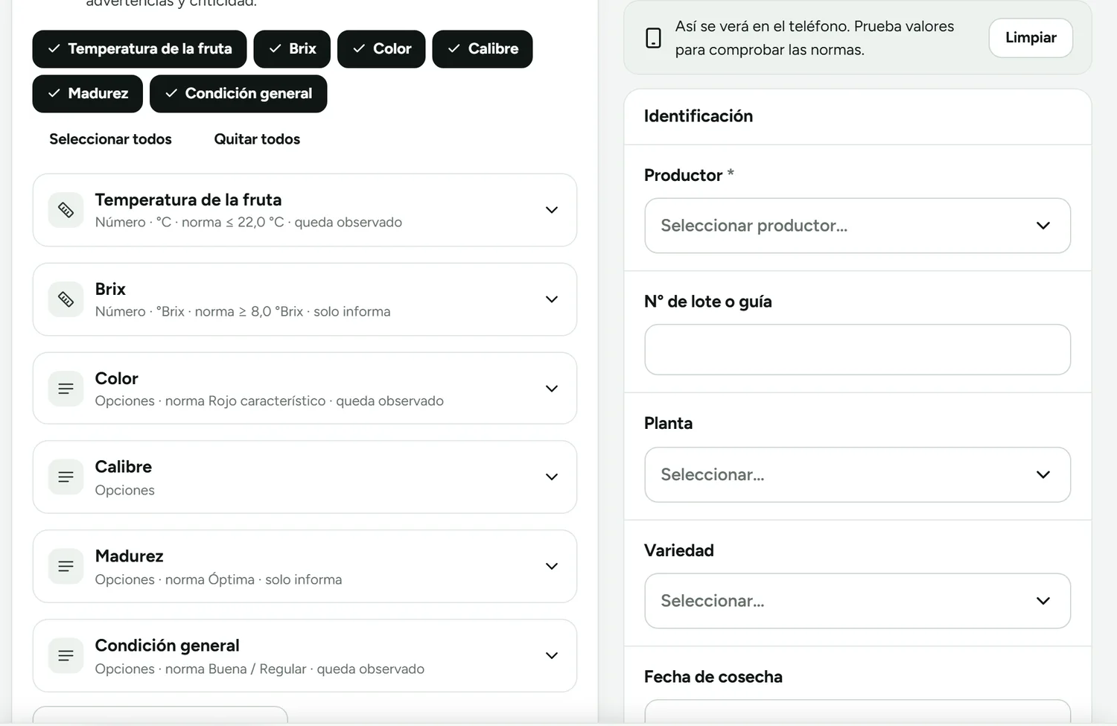The width and height of the screenshot is (1117, 726).
Task: Click the list icon on the Color card
Action: tap(66, 389)
